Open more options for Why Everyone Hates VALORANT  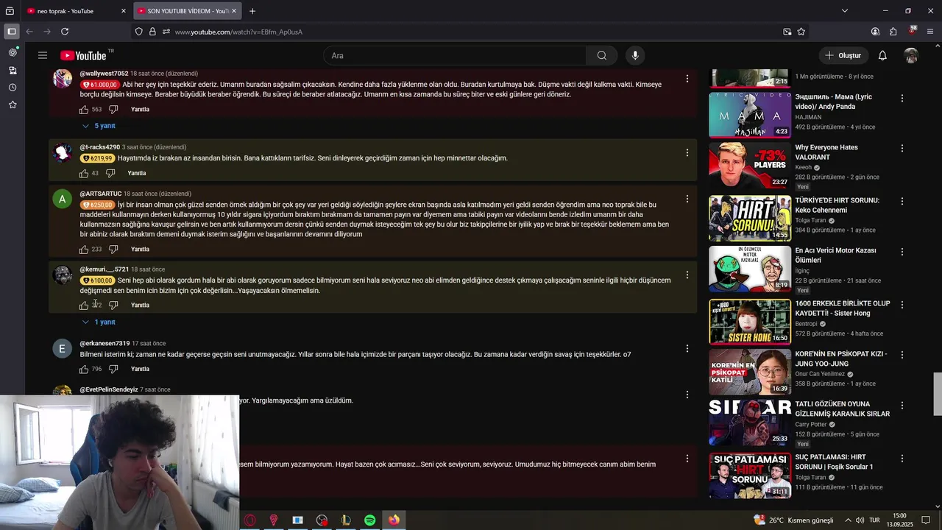(x=902, y=149)
